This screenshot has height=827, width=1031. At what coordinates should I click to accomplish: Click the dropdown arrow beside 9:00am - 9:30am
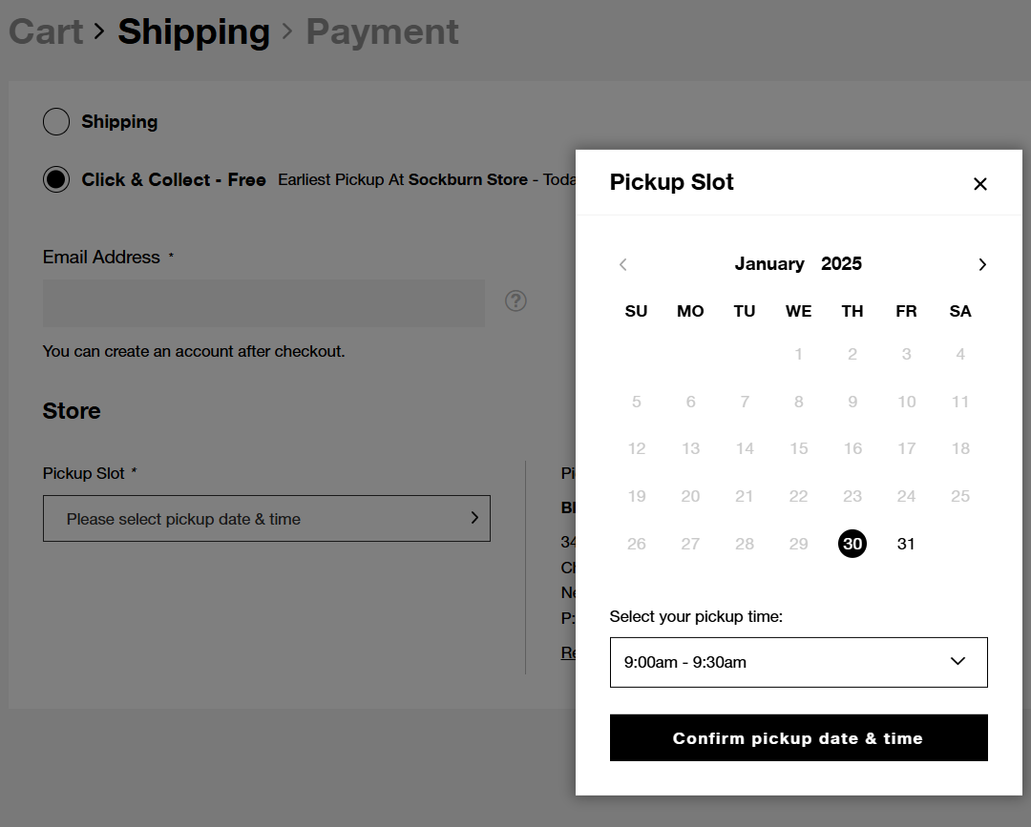tap(957, 662)
